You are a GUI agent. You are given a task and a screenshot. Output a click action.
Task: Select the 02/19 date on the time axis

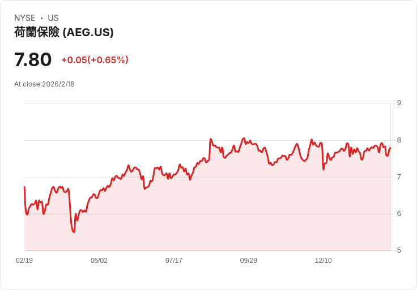point(24,261)
